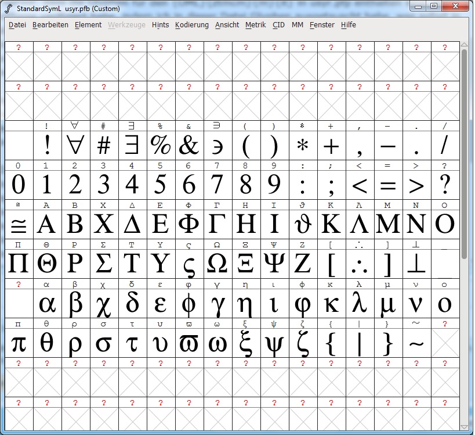Open the Hilfe menu
The image size is (475, 435).
point(349,25)
